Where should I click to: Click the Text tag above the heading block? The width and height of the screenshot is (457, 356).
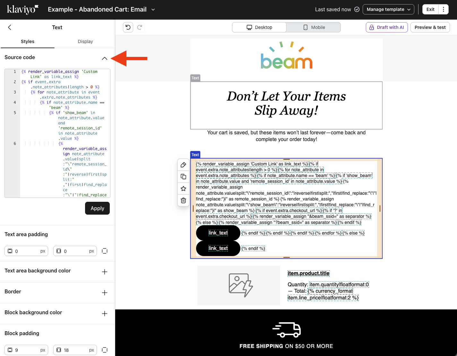coord(195,78)
